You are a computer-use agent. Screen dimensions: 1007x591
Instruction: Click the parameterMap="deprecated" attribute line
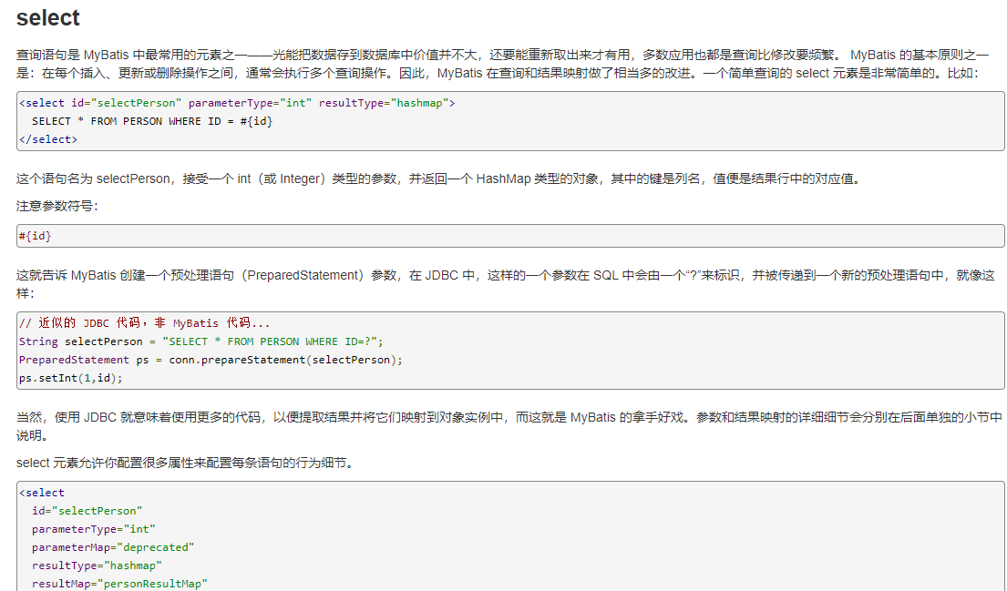point(113,547)
